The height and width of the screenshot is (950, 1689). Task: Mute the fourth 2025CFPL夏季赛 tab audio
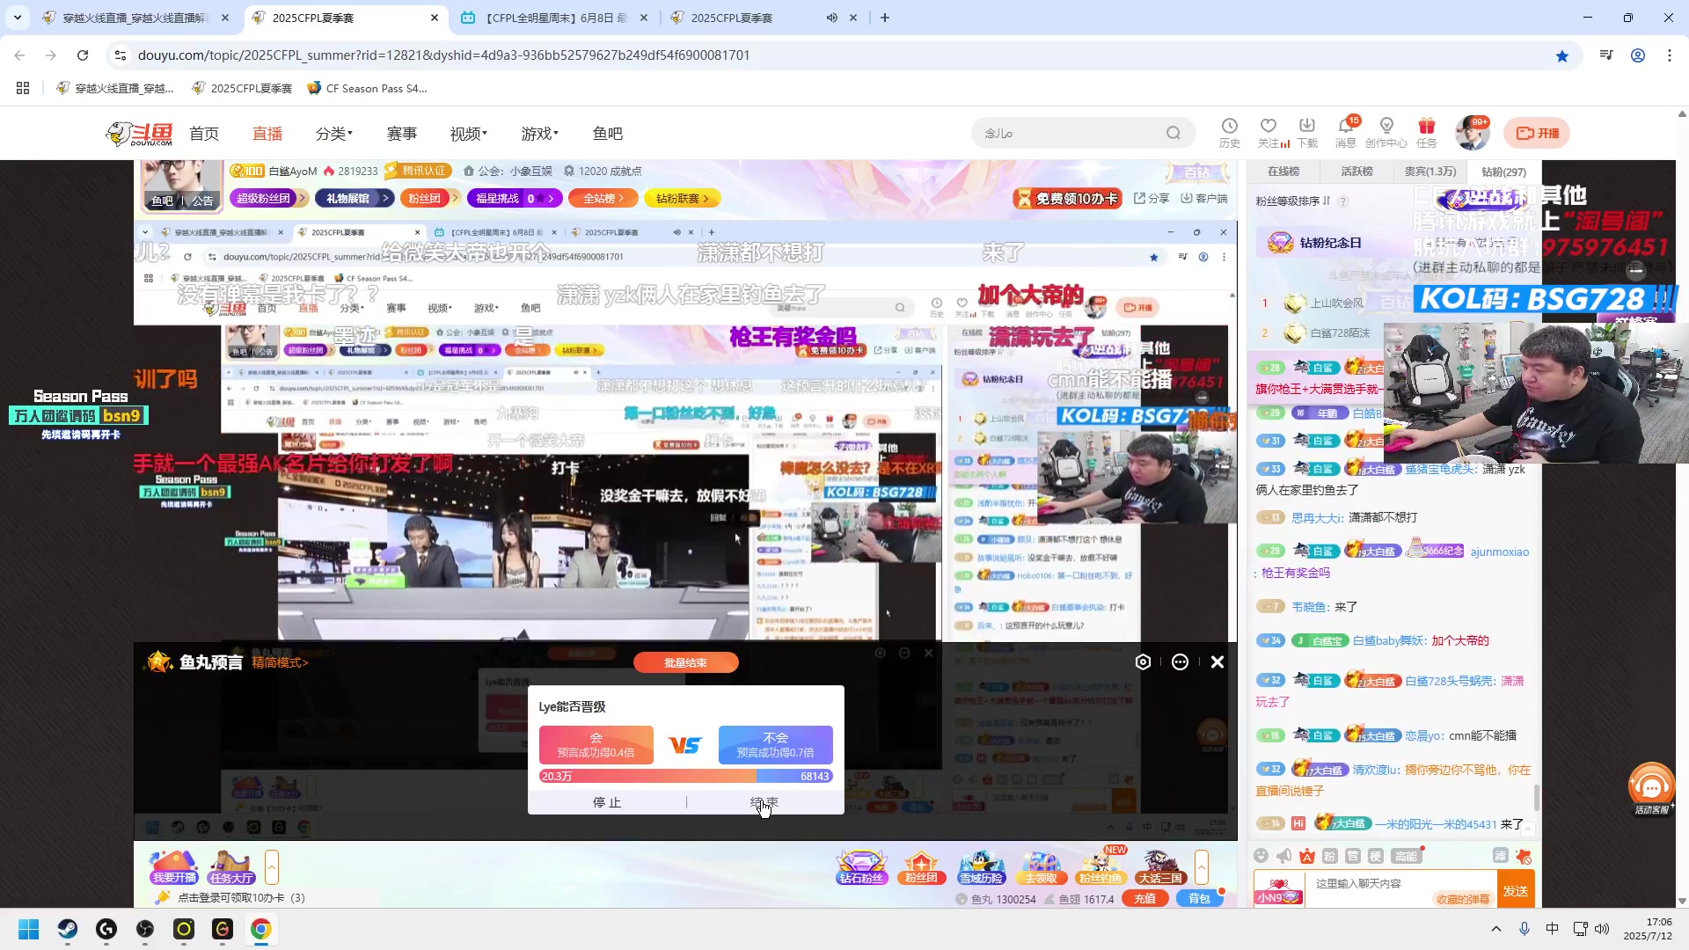831,18
